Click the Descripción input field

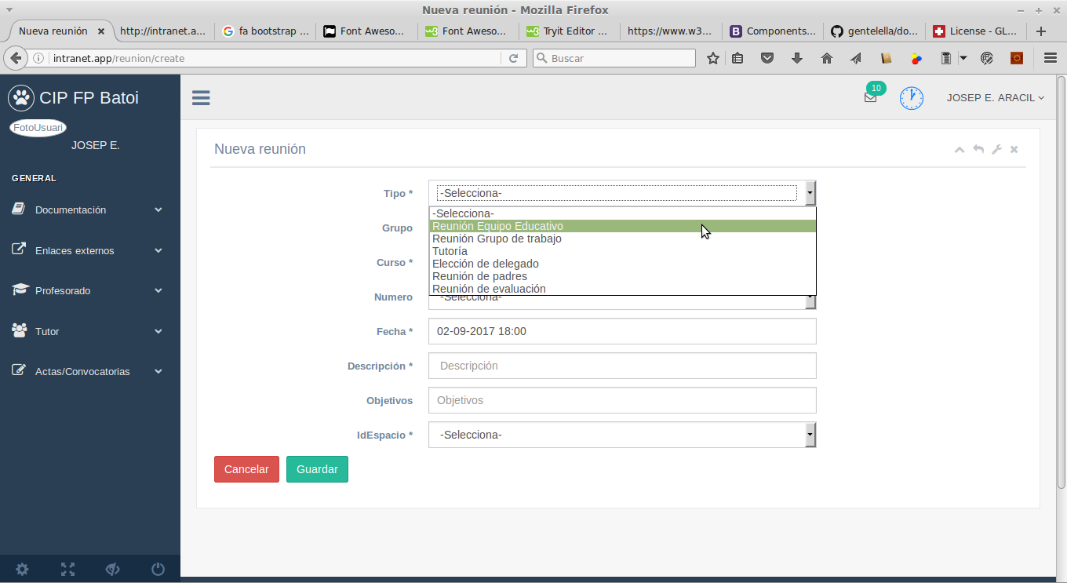click(x=622, y=366)
